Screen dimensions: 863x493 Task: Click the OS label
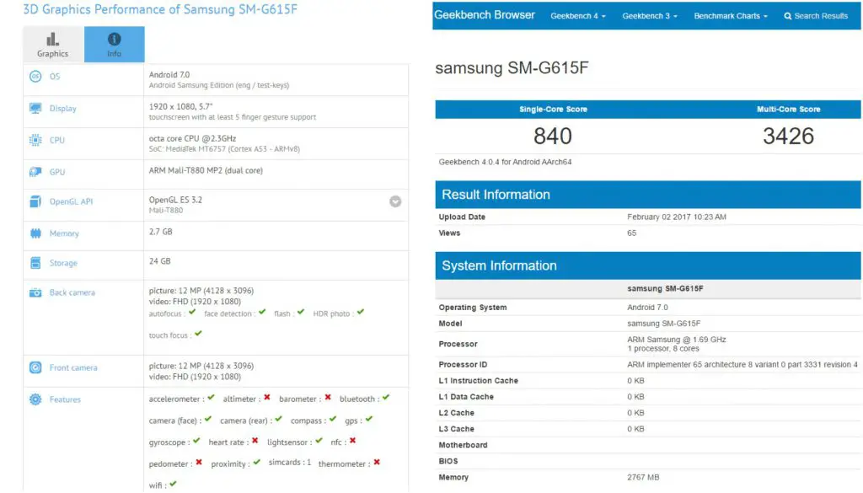point(55,77)
